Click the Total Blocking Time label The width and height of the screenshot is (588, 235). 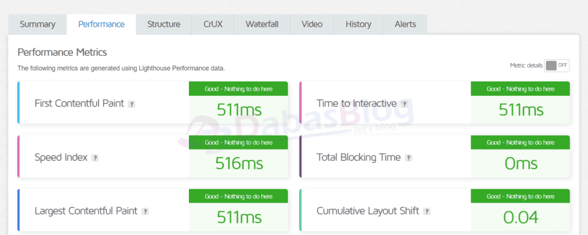[358, 158]
